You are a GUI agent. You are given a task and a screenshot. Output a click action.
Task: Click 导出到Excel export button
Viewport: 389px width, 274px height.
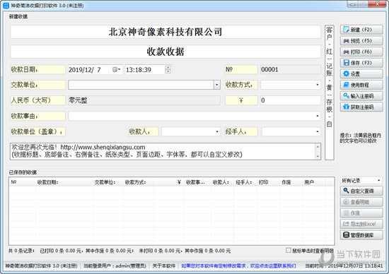[361, 224]
